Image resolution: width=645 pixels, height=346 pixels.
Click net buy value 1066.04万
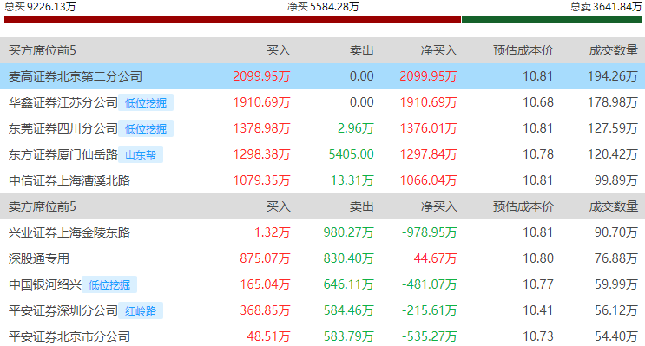[x=428, y=180]
